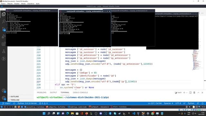Viewport: 206px width, 116px height.
Task: Open Source Control view with badge
Action: coord(4,29)
